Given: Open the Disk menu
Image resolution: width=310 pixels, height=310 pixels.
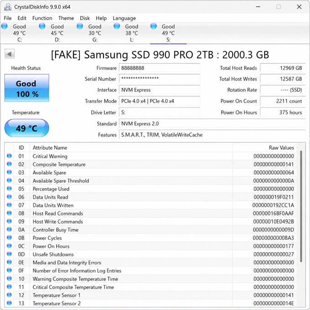Looking at the screenshot, I should point(85,18).
